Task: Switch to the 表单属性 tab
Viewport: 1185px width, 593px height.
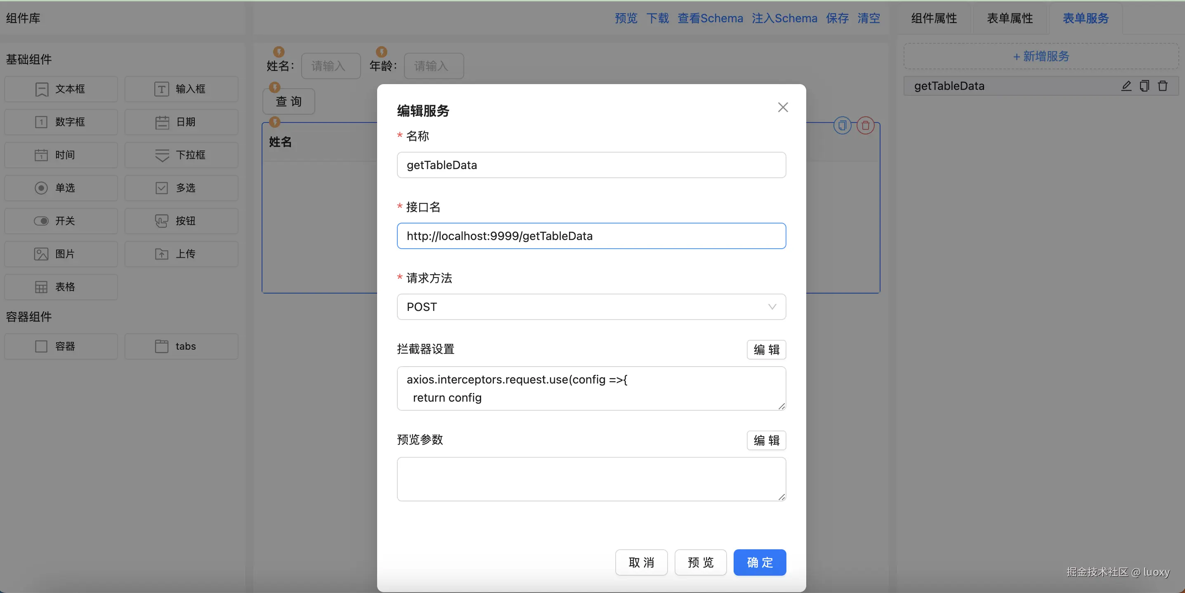Action: (1010, 19)
